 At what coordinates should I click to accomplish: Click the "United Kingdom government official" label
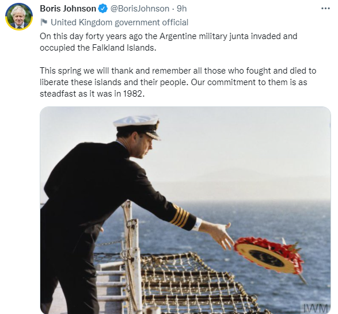(x=119, y=22)
